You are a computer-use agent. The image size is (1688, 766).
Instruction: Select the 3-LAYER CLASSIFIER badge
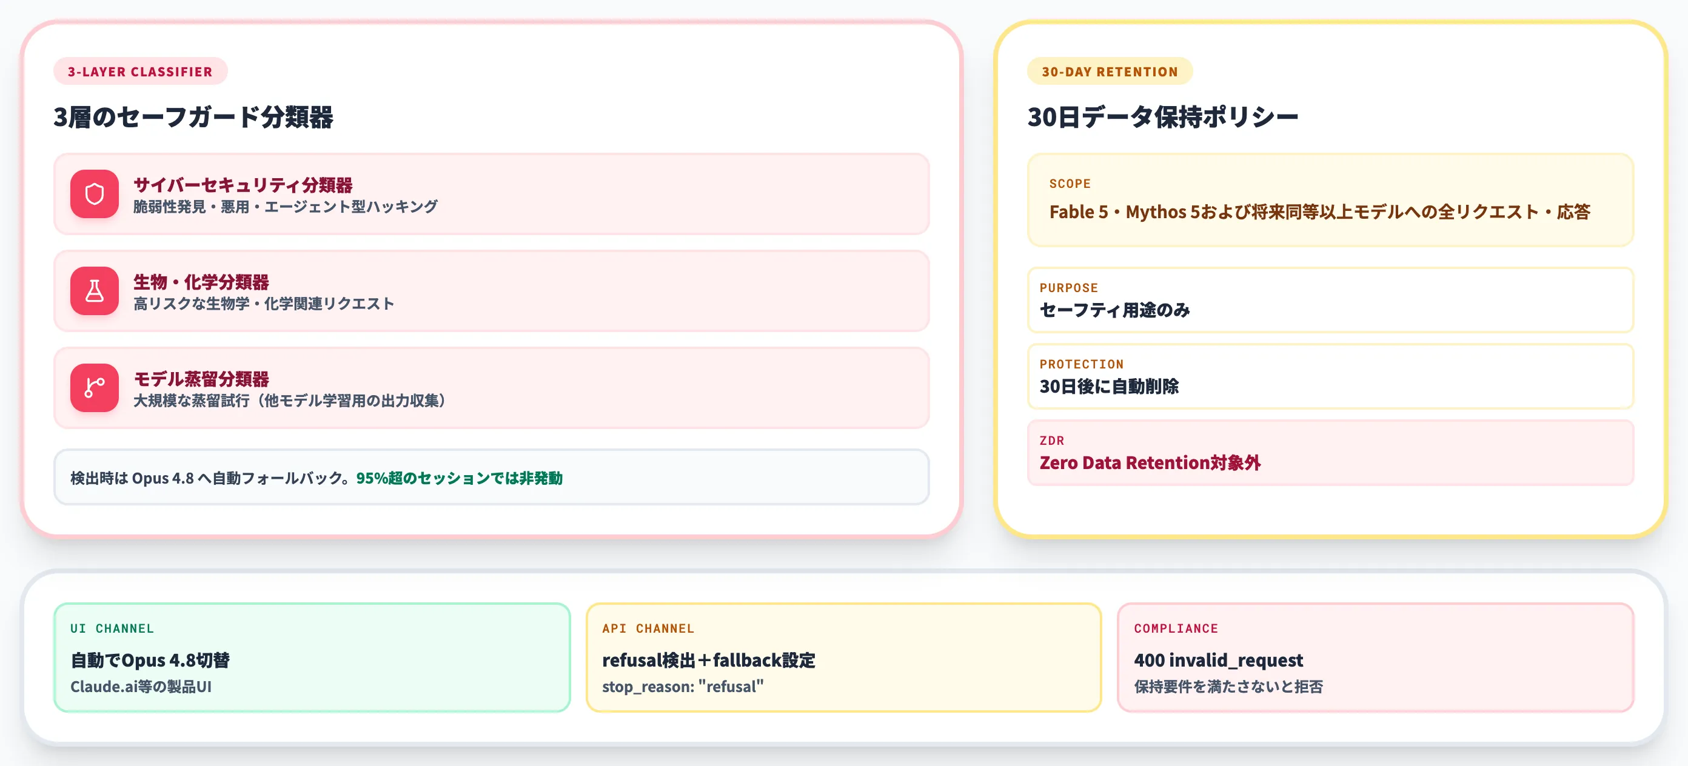click(x=140, y=72)
